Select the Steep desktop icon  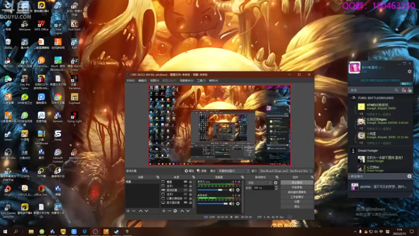click(x=58, y=136)
